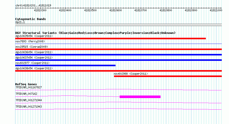Click the dgv10638n54 (Cooper2011) label
Screen dimensions: 229x124
34,68
